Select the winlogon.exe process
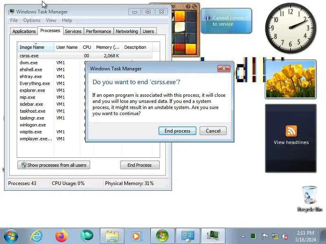The height and width of the screenshot is (244, 326). [x=33, y=125]
